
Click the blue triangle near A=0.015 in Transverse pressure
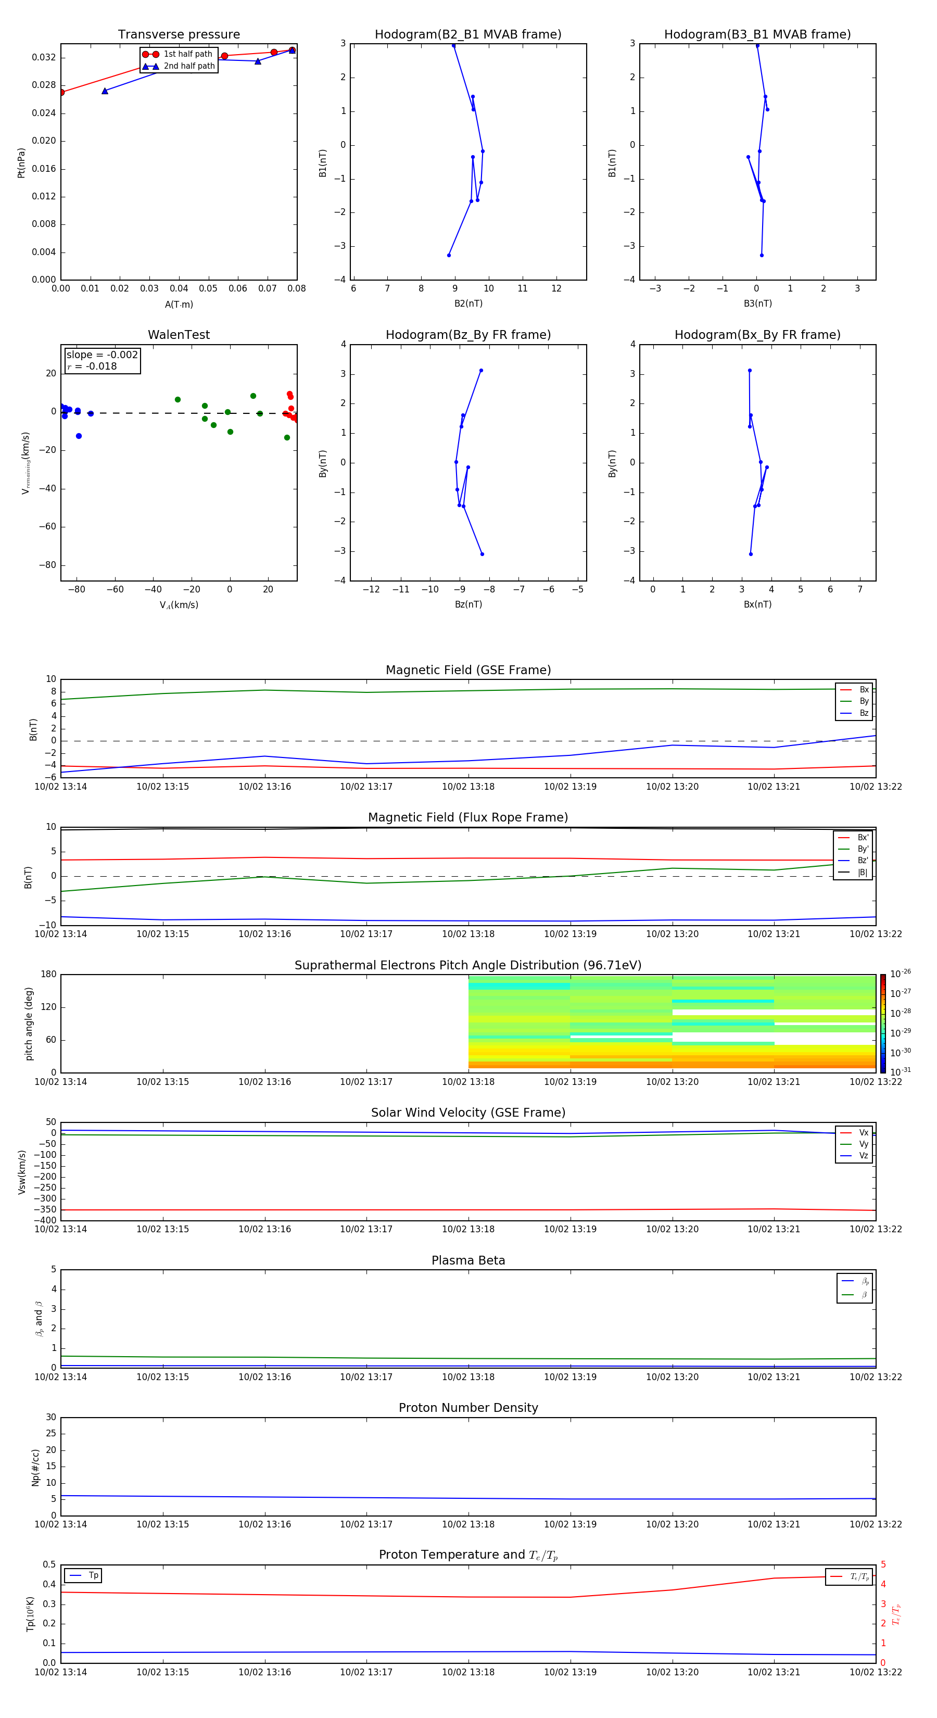pyautogui.click(x=105, y=91)
